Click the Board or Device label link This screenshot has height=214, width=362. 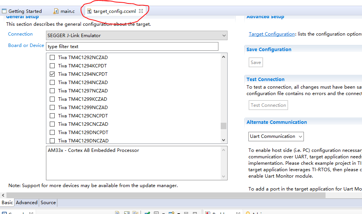coord(26,45)
